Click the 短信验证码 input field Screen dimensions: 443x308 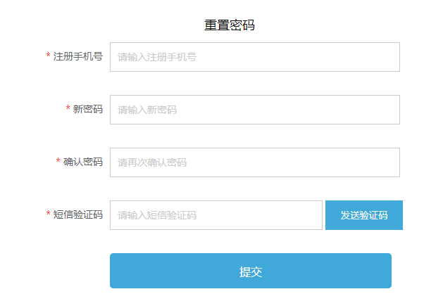click(216, 215)
